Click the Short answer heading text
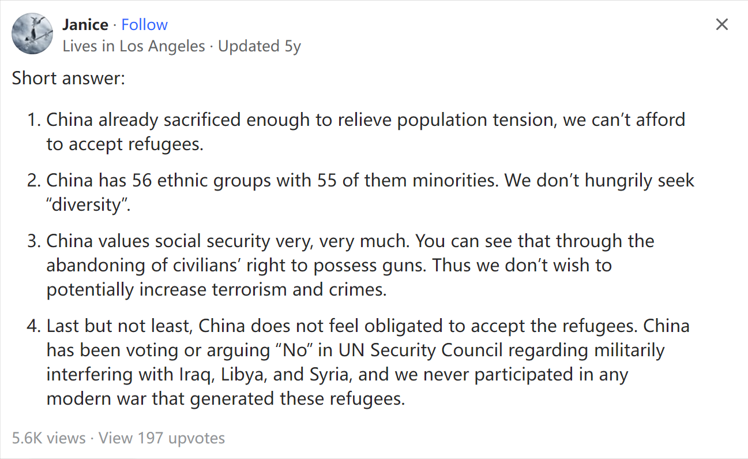748x459 pixels. 68,78
